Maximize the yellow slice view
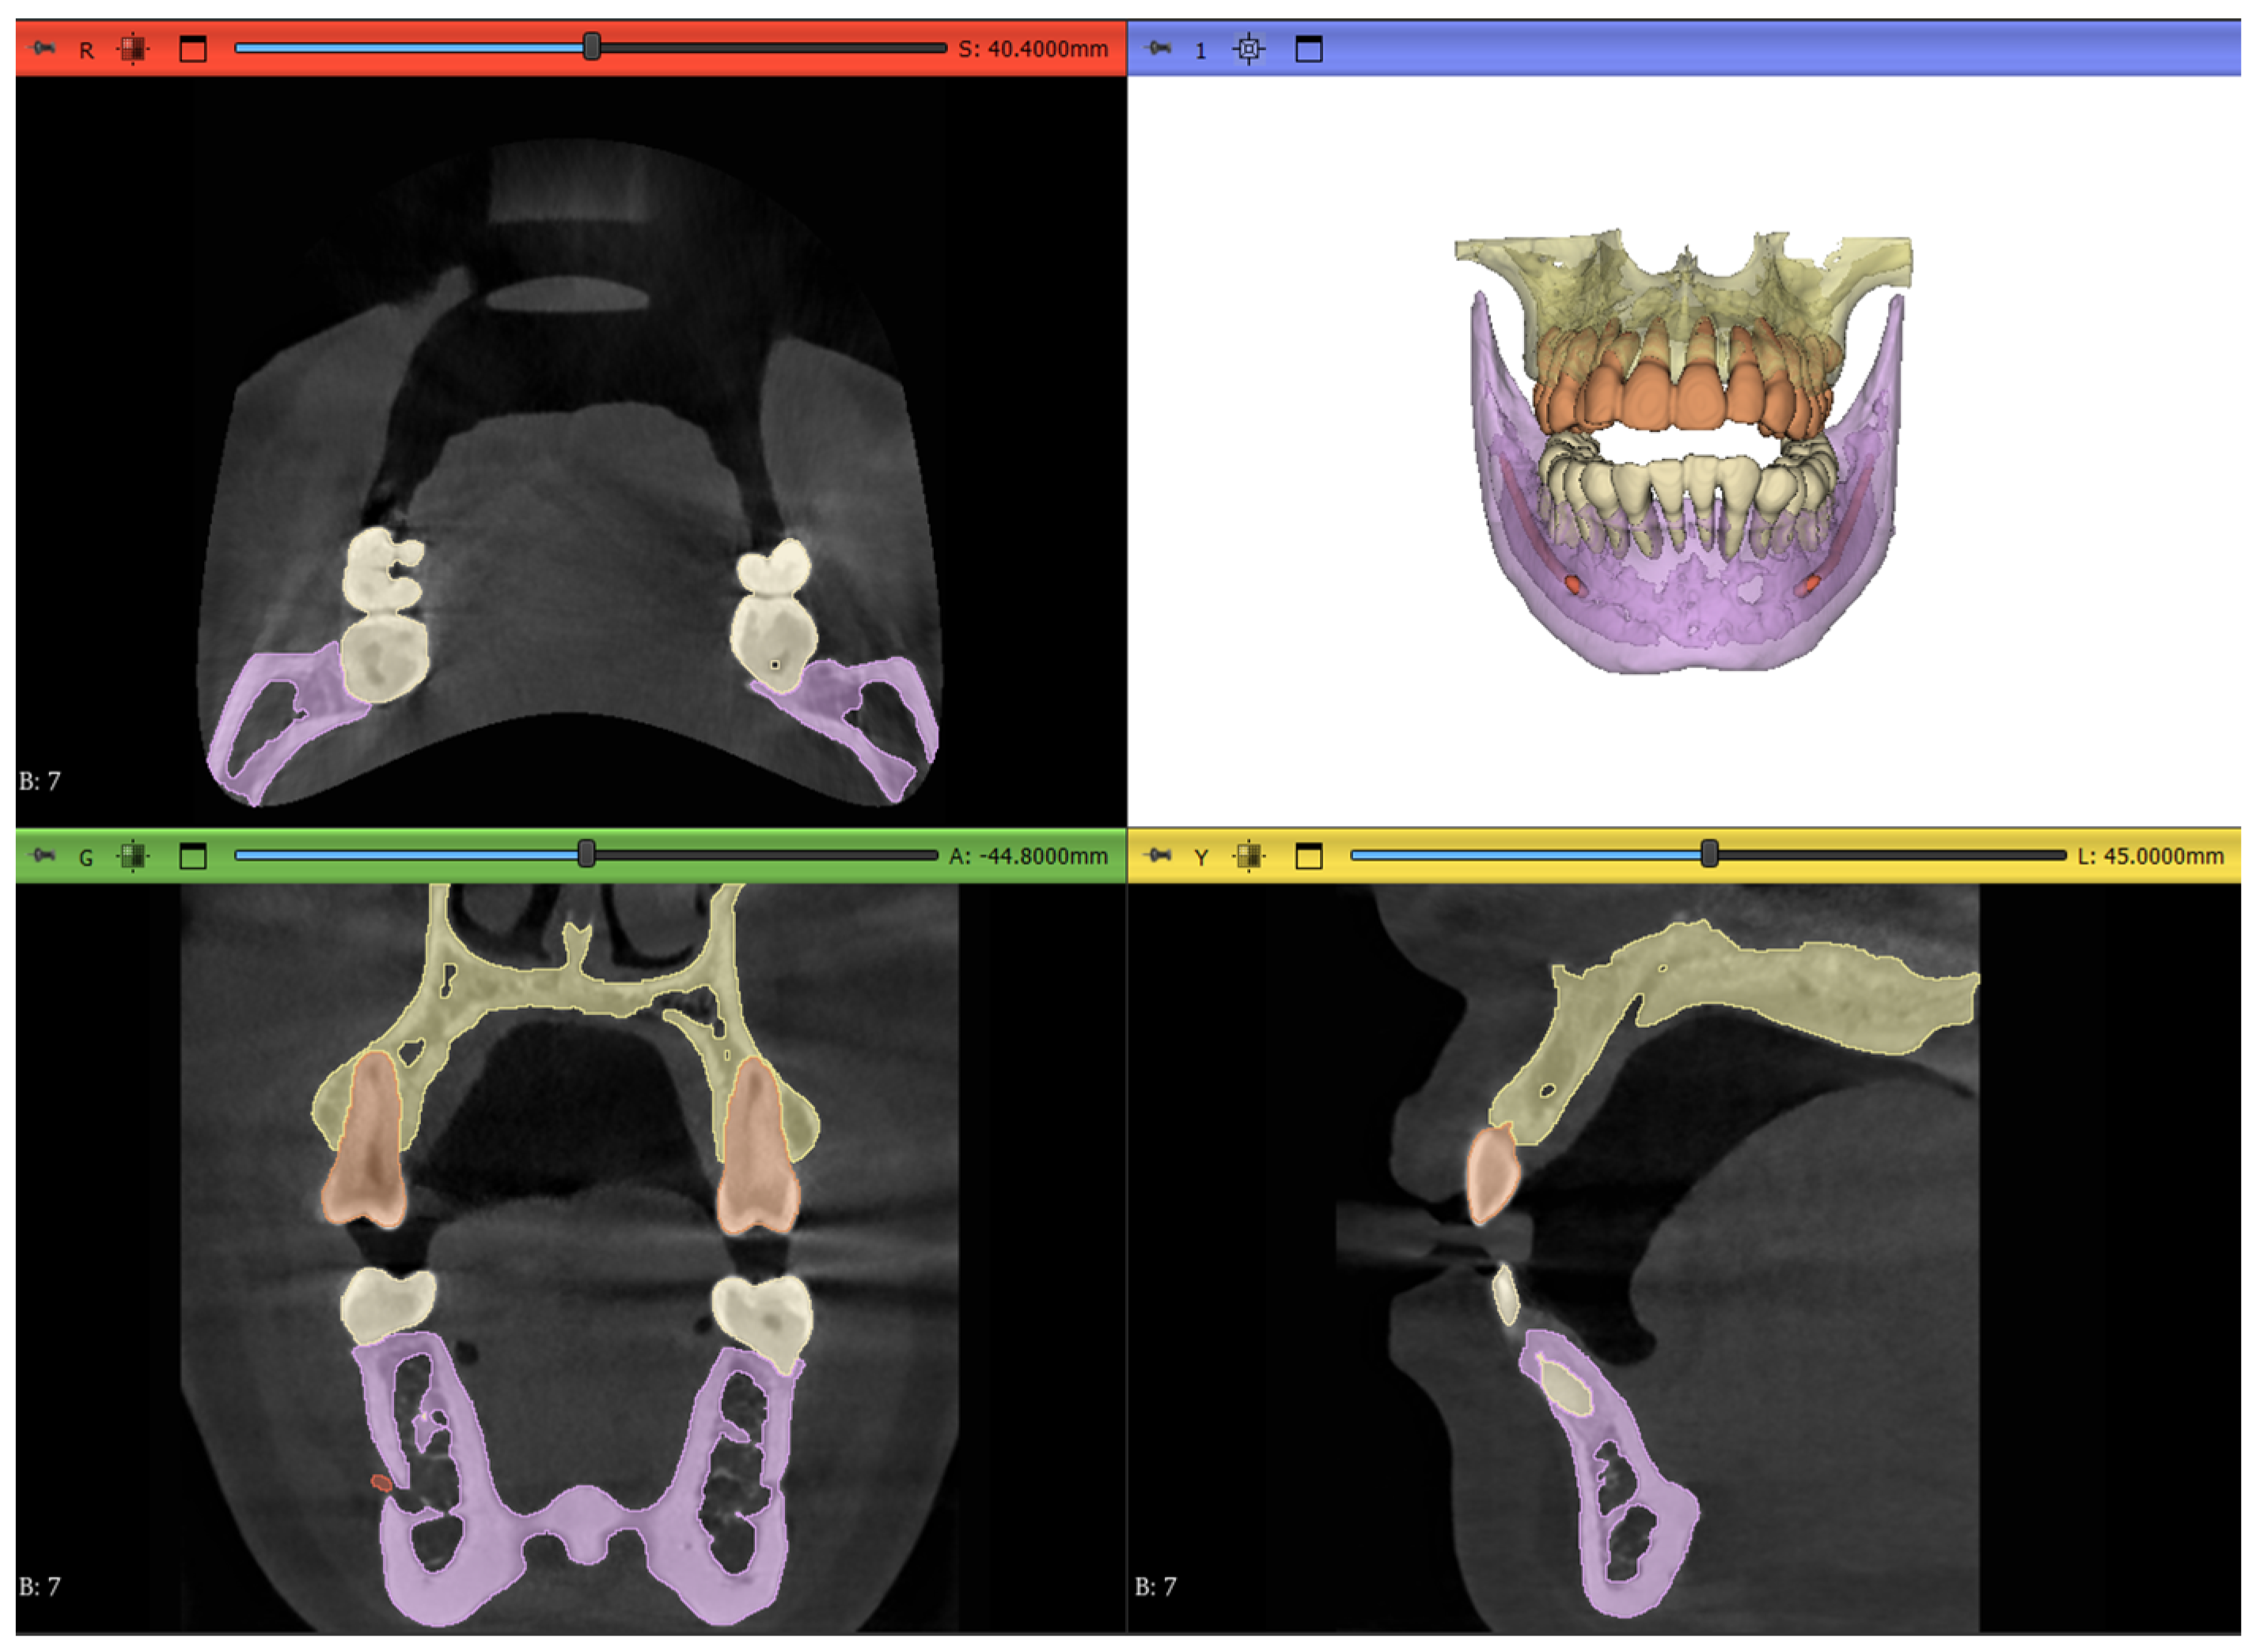 click(x=1309, y=857)
